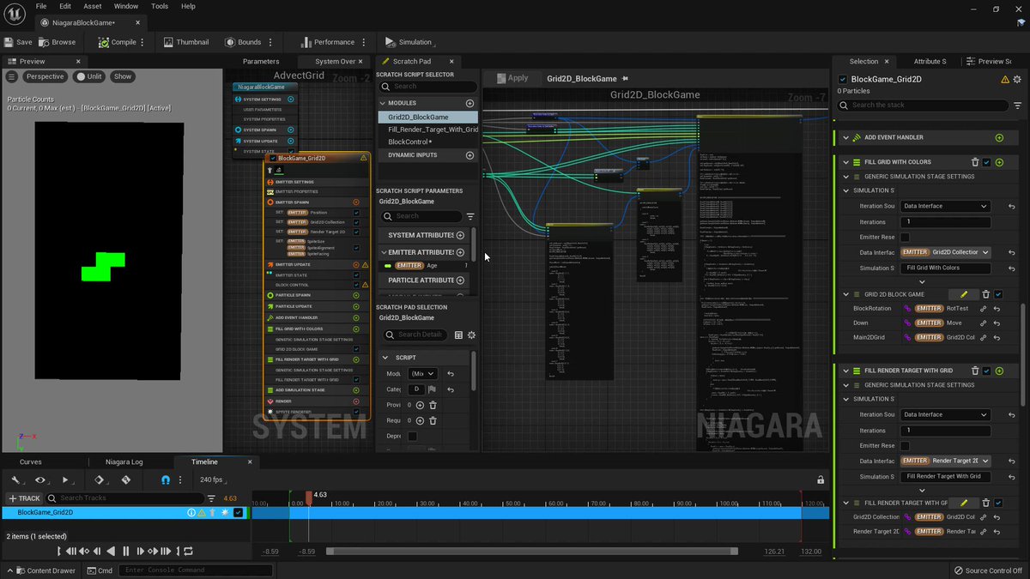The image size is (1030, 579).
Task: Open the preview viewport hamburger menu
Action: click(x=12, y=76)
